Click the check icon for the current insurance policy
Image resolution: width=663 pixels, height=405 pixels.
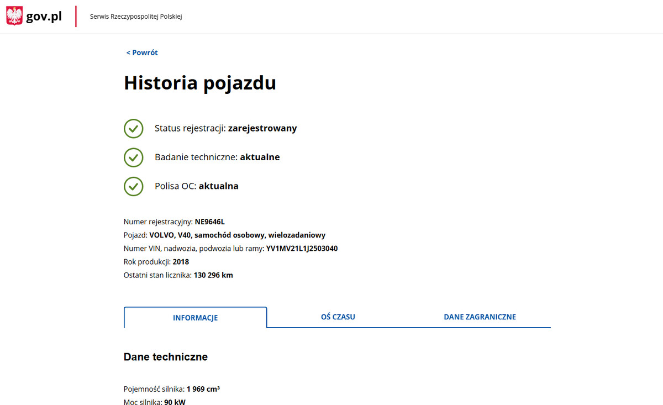click(133, 186)
